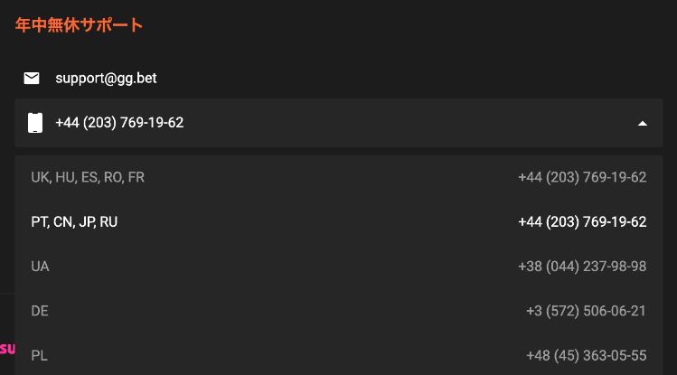The image size is (677, 375).
Task: Choose the +44 number beside UK, HU, ES
Action: [582, 177]
